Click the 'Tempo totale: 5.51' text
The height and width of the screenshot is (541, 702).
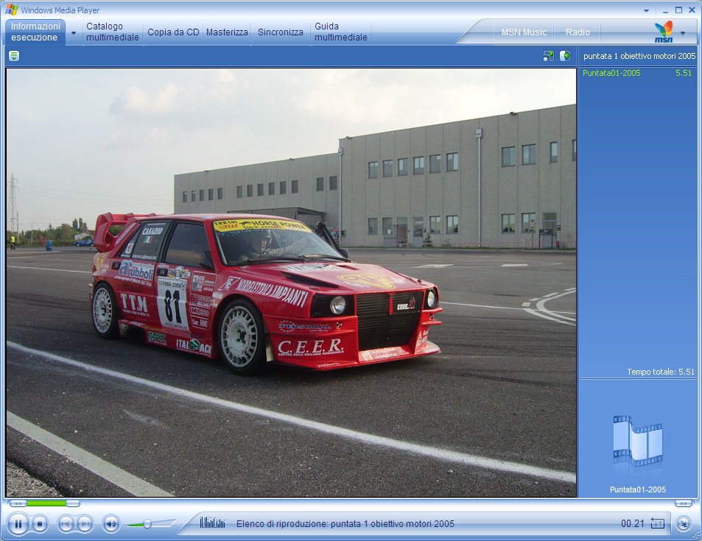[660, 372]
